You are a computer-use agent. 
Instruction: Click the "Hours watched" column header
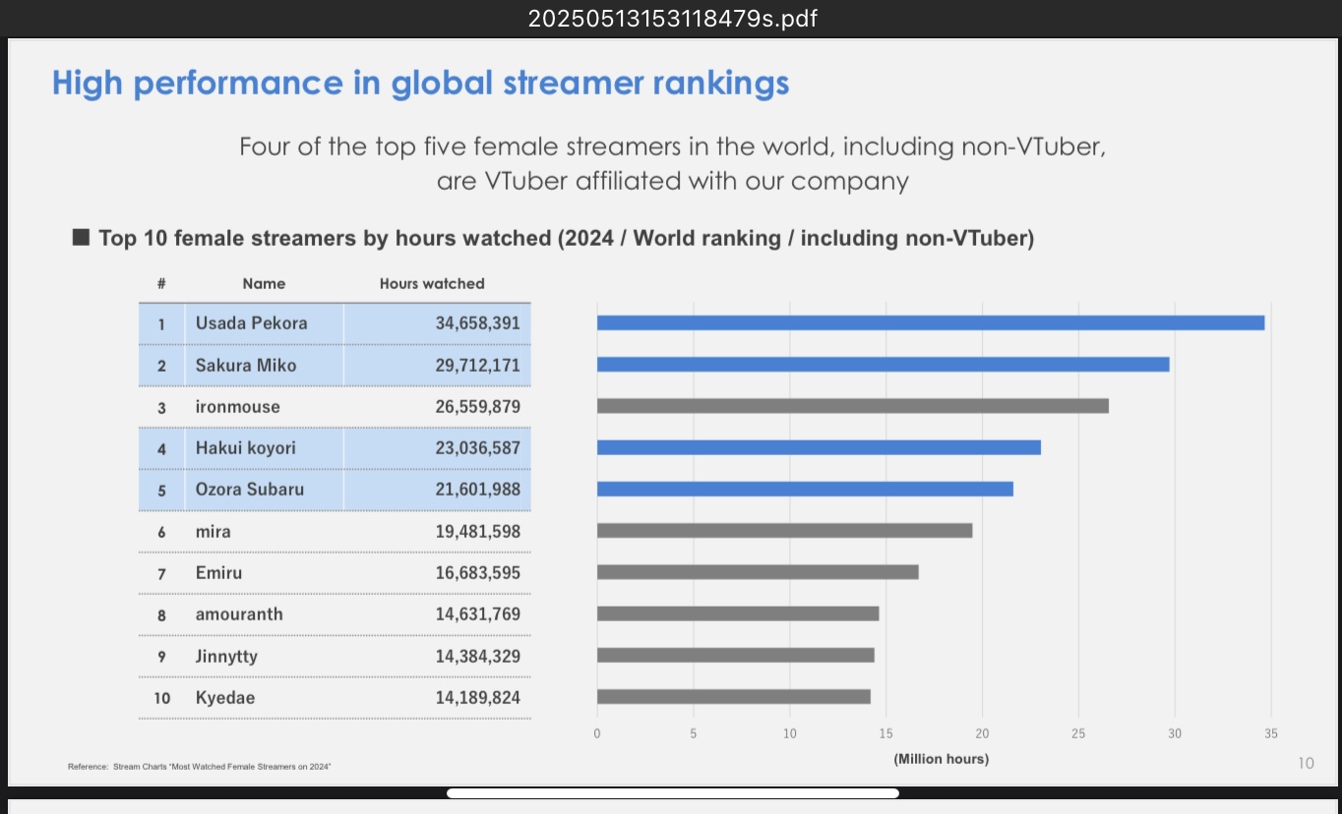point(432,283)
